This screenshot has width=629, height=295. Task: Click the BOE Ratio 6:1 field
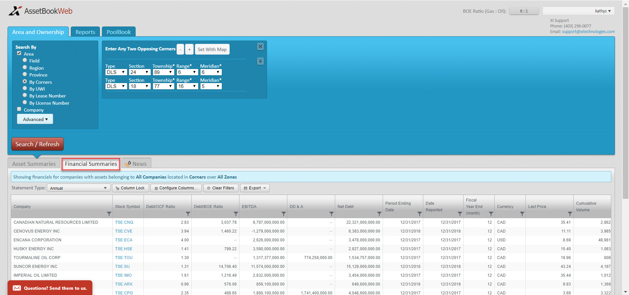click(524, 11)
